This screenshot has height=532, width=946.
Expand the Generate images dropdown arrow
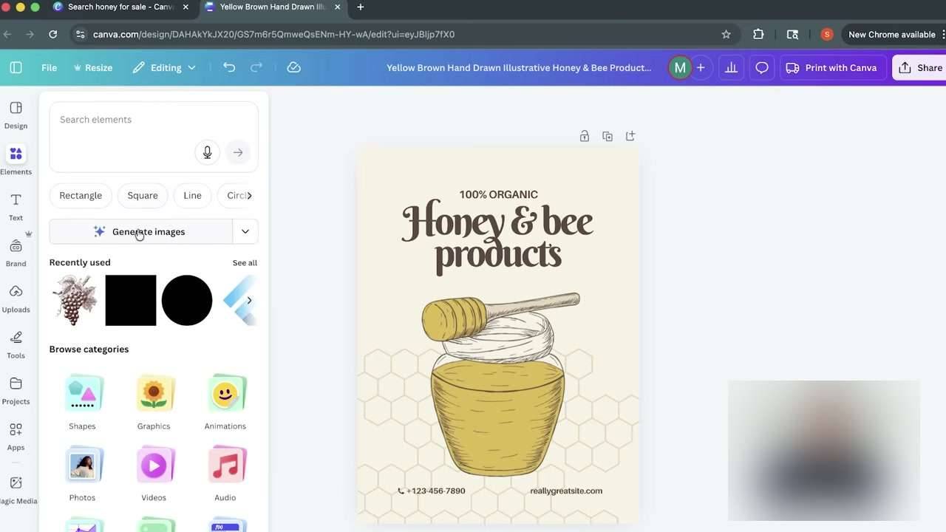pyautogui.click(x=245, y=231)
